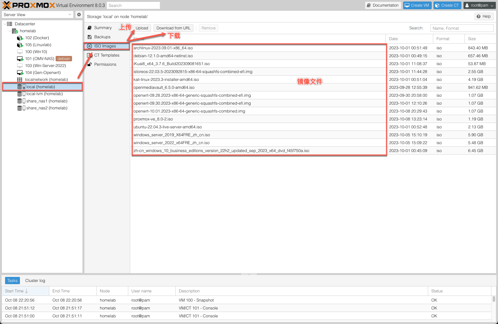498x324 pixels.
Task: Click the 104 (Gen-Openwrt) VM icon
Action: click(20, 73)
